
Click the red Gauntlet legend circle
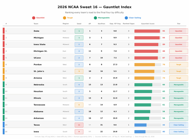click(34, 18)
